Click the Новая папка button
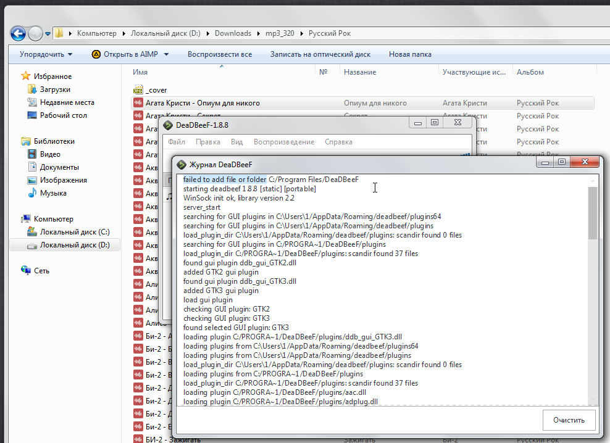610x443 pixels. pos(409,54)
